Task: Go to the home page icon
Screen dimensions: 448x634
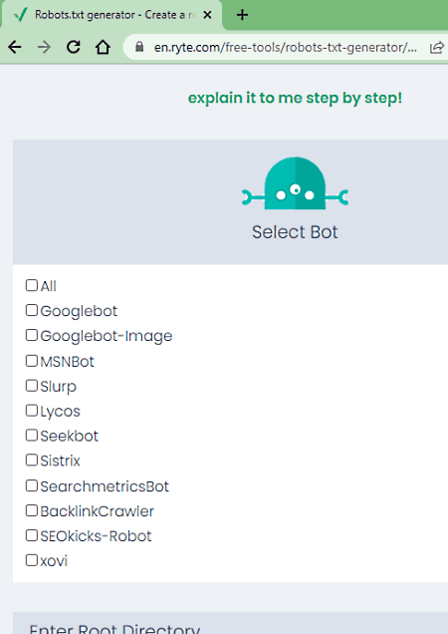Action: pyautogui.click(x=103, y=47)
